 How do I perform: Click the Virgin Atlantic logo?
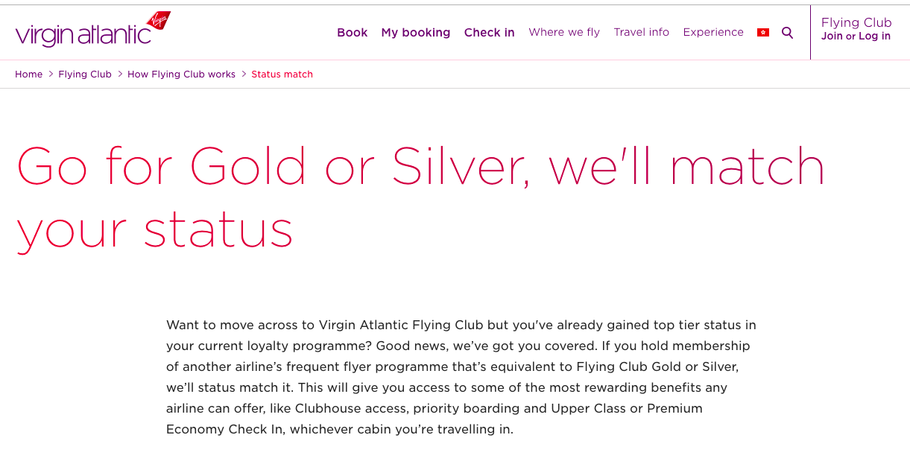(93, 30)
